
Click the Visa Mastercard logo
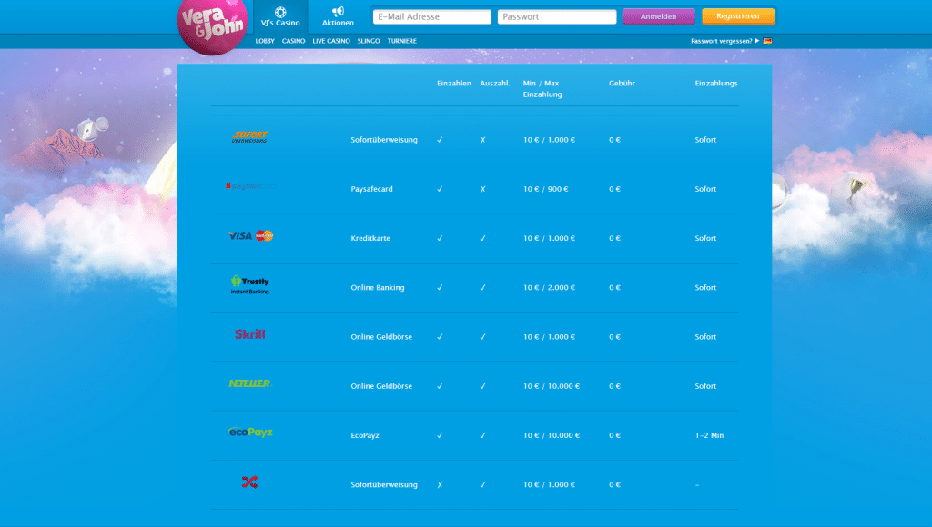click(251, 235)
